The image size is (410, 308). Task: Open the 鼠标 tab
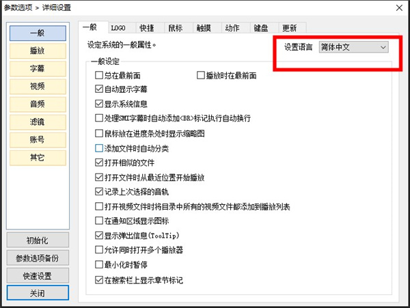[175, 28]
